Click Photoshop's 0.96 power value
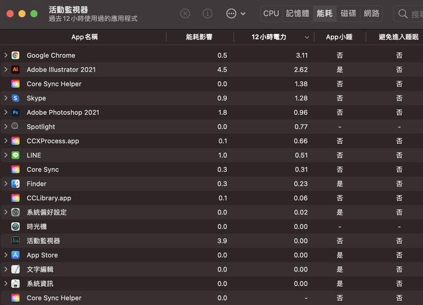Viewport: 423px width, 305px height. (301, 113)
